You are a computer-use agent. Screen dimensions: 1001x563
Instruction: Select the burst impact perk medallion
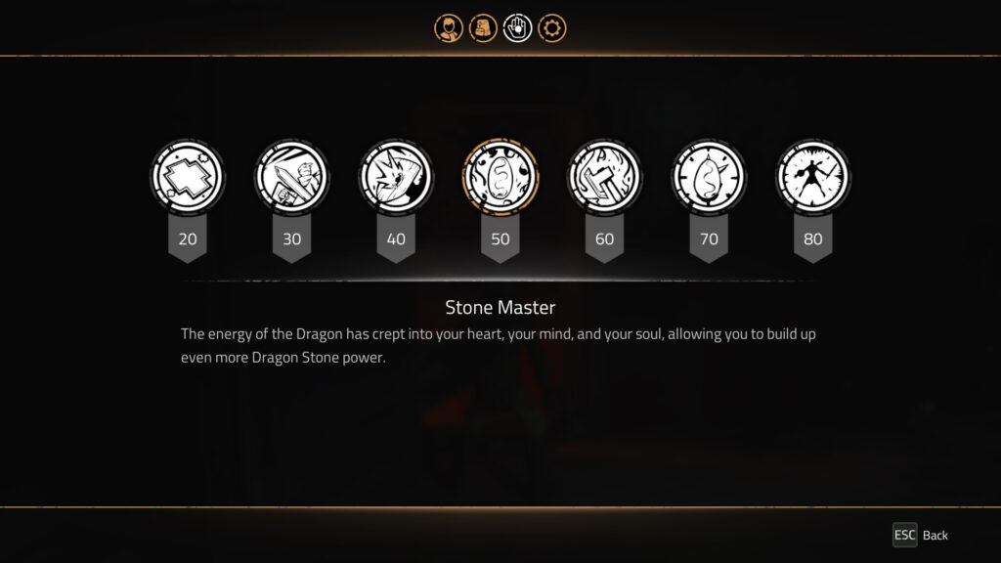click(396, 176)
